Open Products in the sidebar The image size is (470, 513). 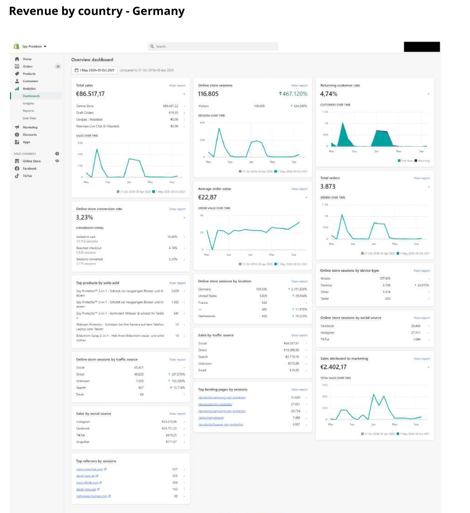pos(29,74)
